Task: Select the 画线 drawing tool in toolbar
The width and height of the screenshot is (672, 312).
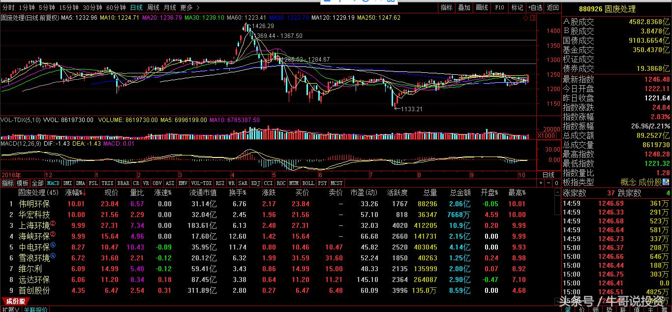Action: point(481,7)
